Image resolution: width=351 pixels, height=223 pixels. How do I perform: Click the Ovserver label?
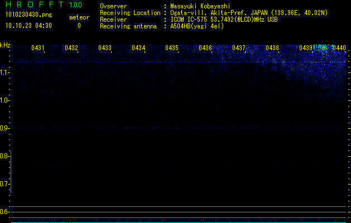click(113, 6)
